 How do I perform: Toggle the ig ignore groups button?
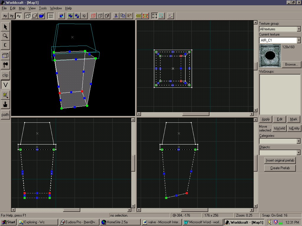pos(84,16)
